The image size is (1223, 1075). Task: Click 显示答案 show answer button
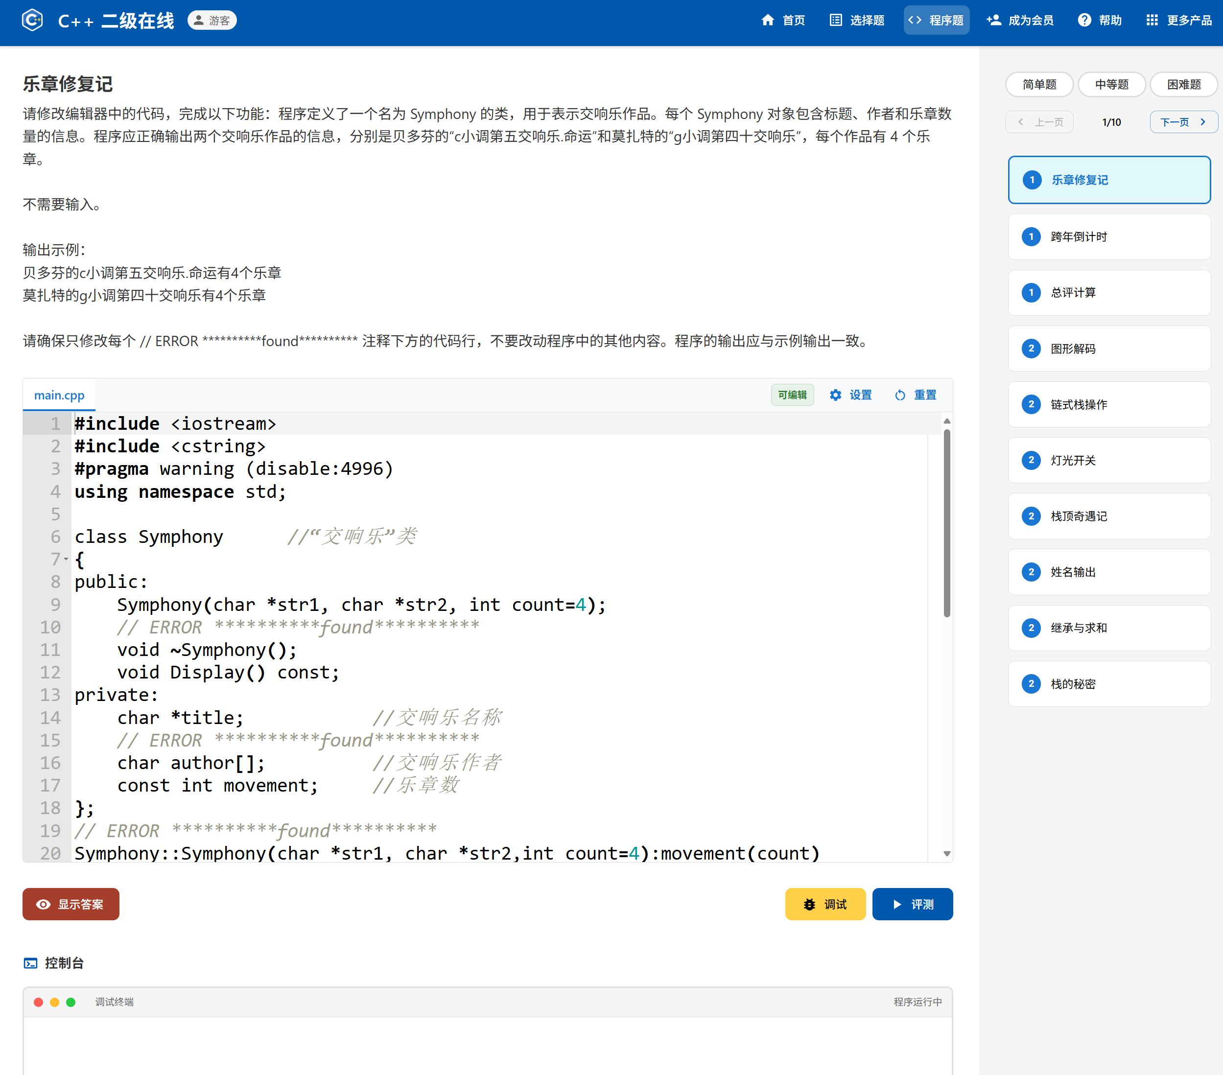click(71, 904)
